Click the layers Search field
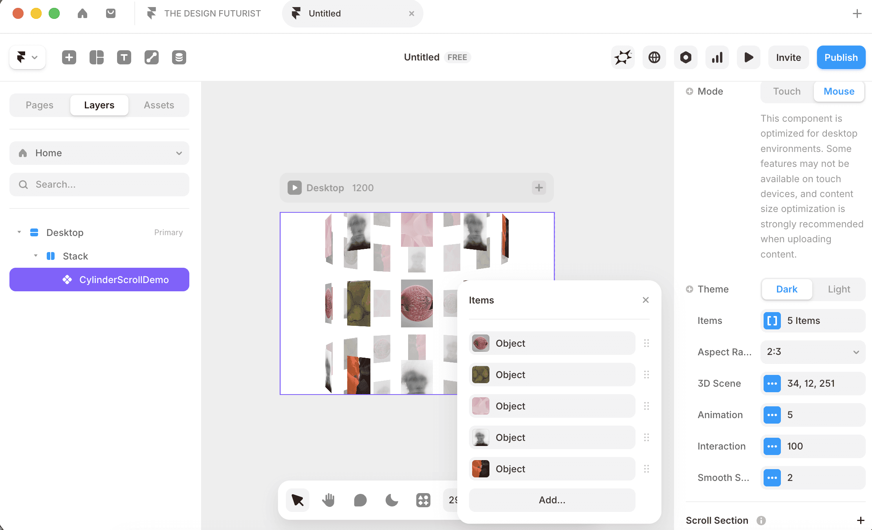The width and height of the screenshot is (872, 530). pos(99,185)
